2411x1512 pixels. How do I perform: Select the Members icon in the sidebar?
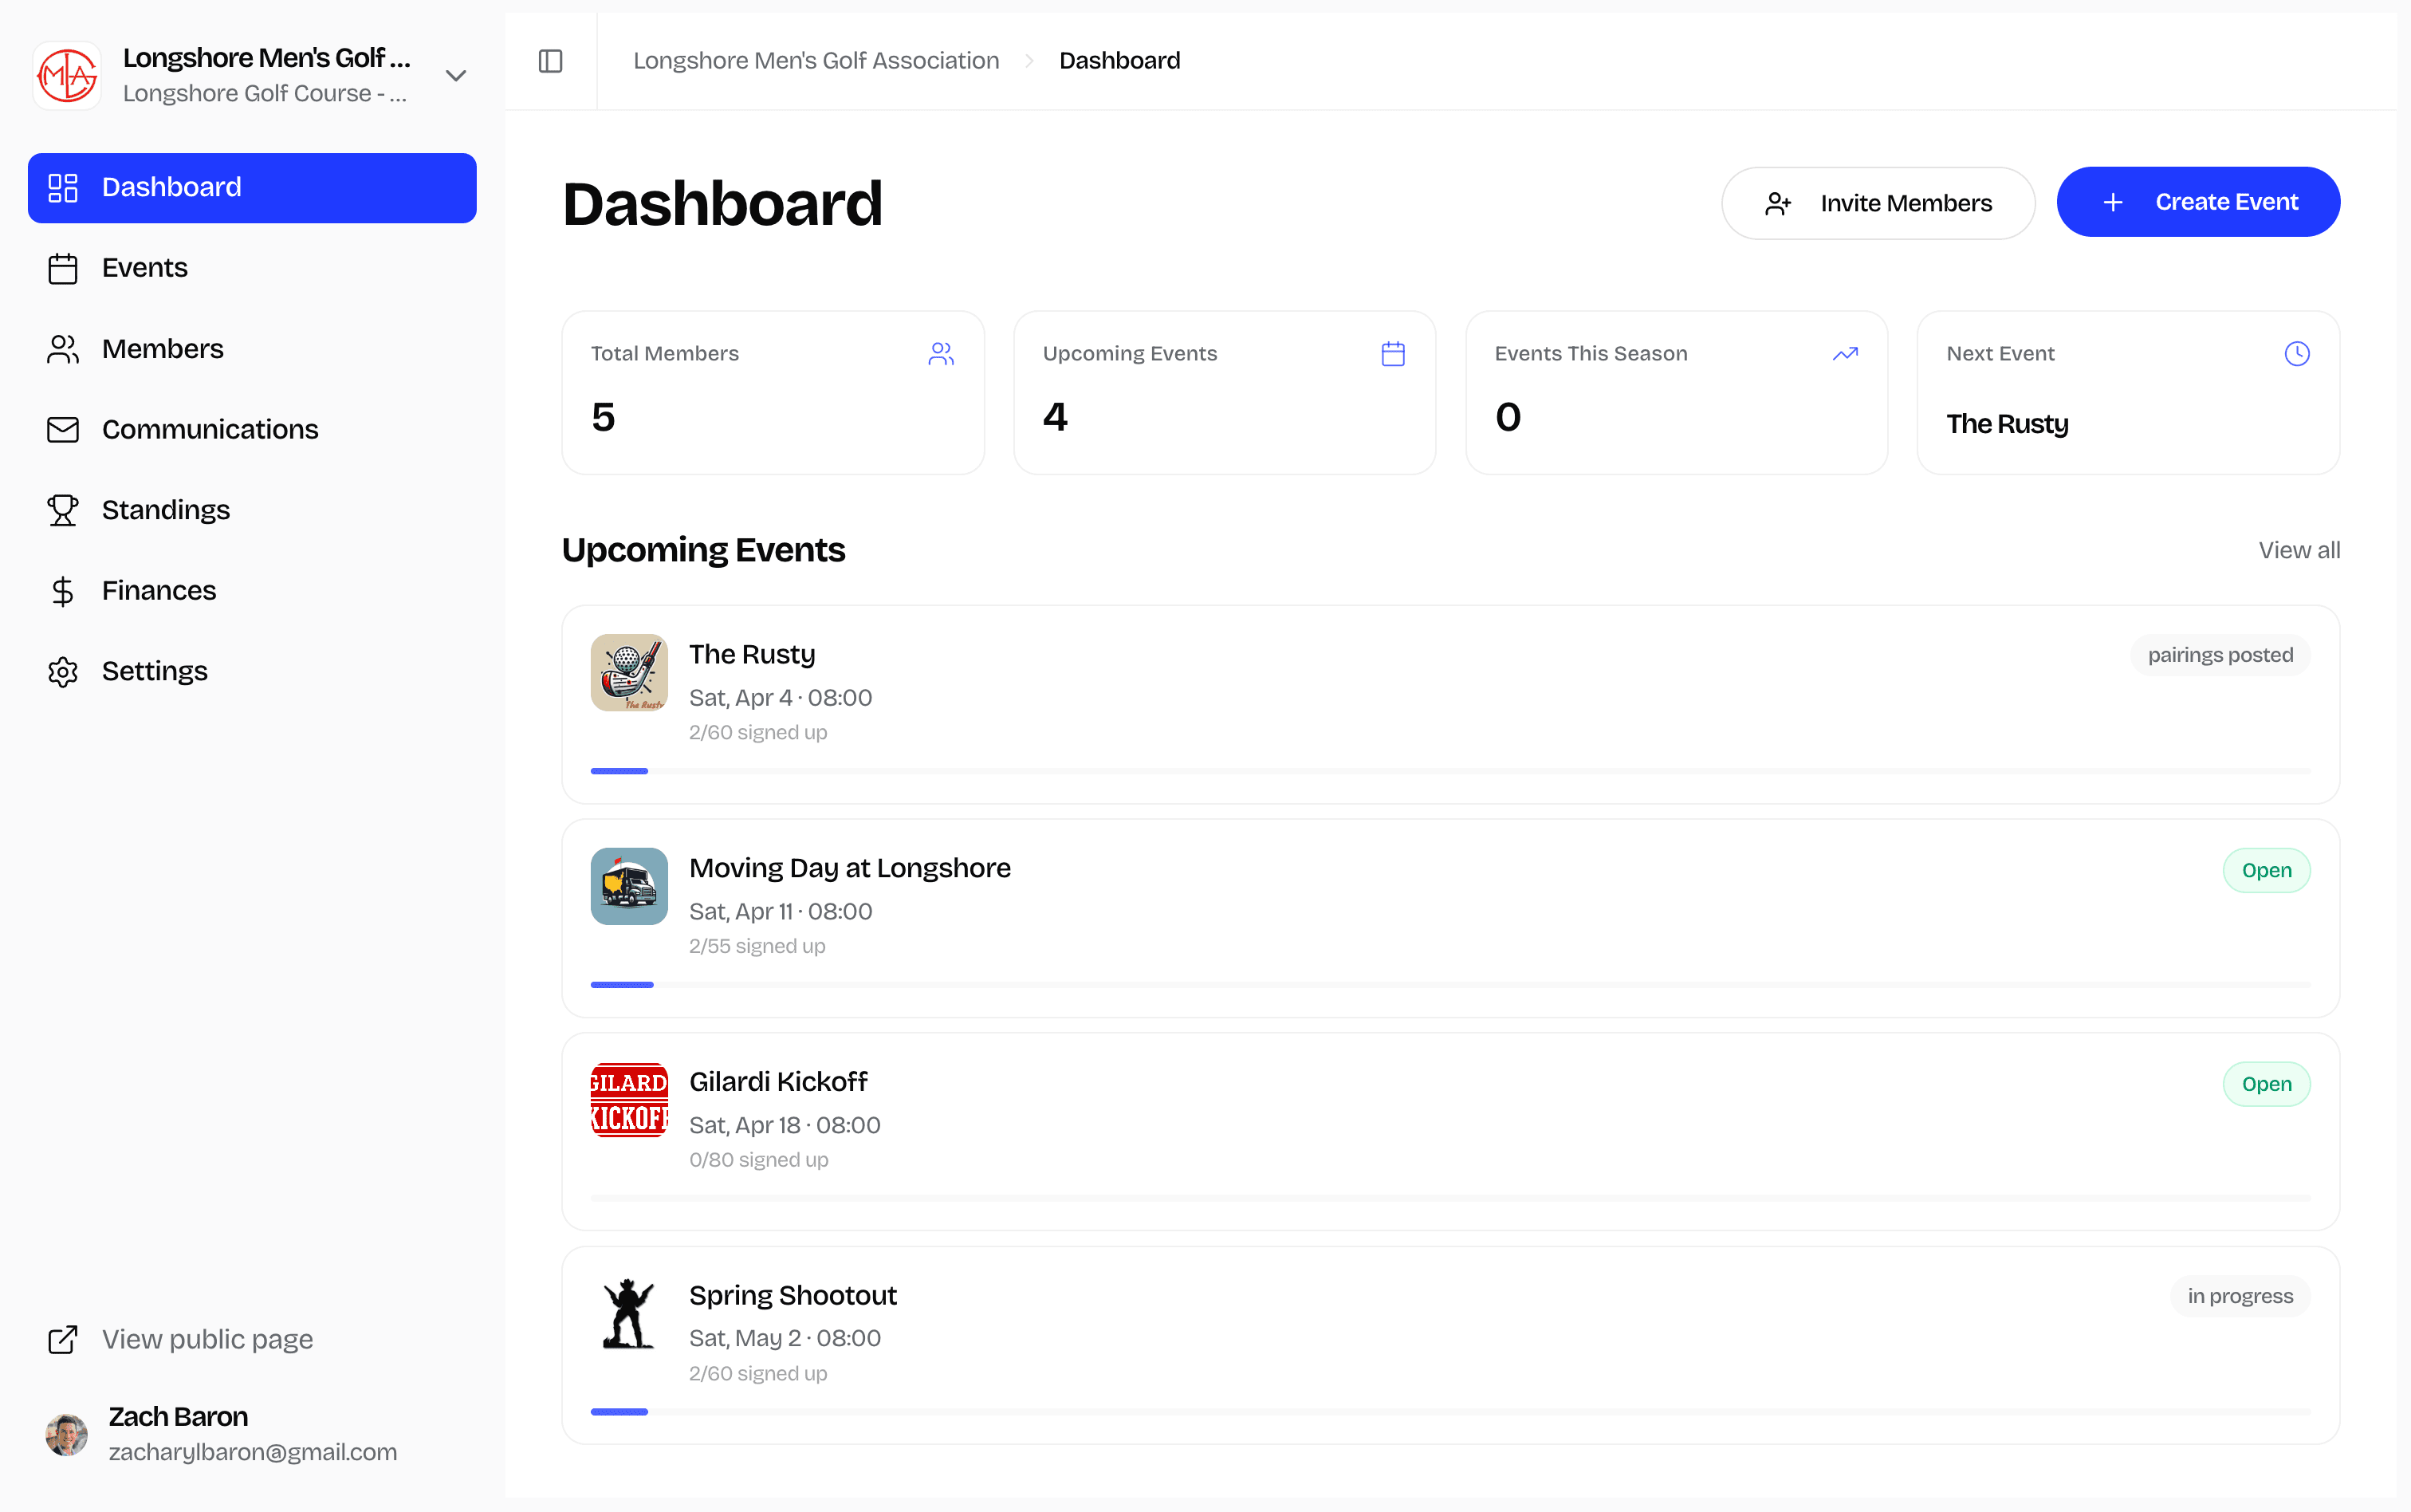point(63,348)
